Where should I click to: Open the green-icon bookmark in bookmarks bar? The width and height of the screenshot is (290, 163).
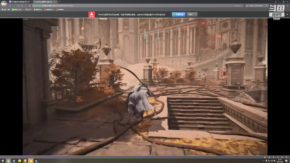(17, 9)
